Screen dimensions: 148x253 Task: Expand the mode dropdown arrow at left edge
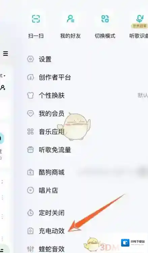[4, 76]
